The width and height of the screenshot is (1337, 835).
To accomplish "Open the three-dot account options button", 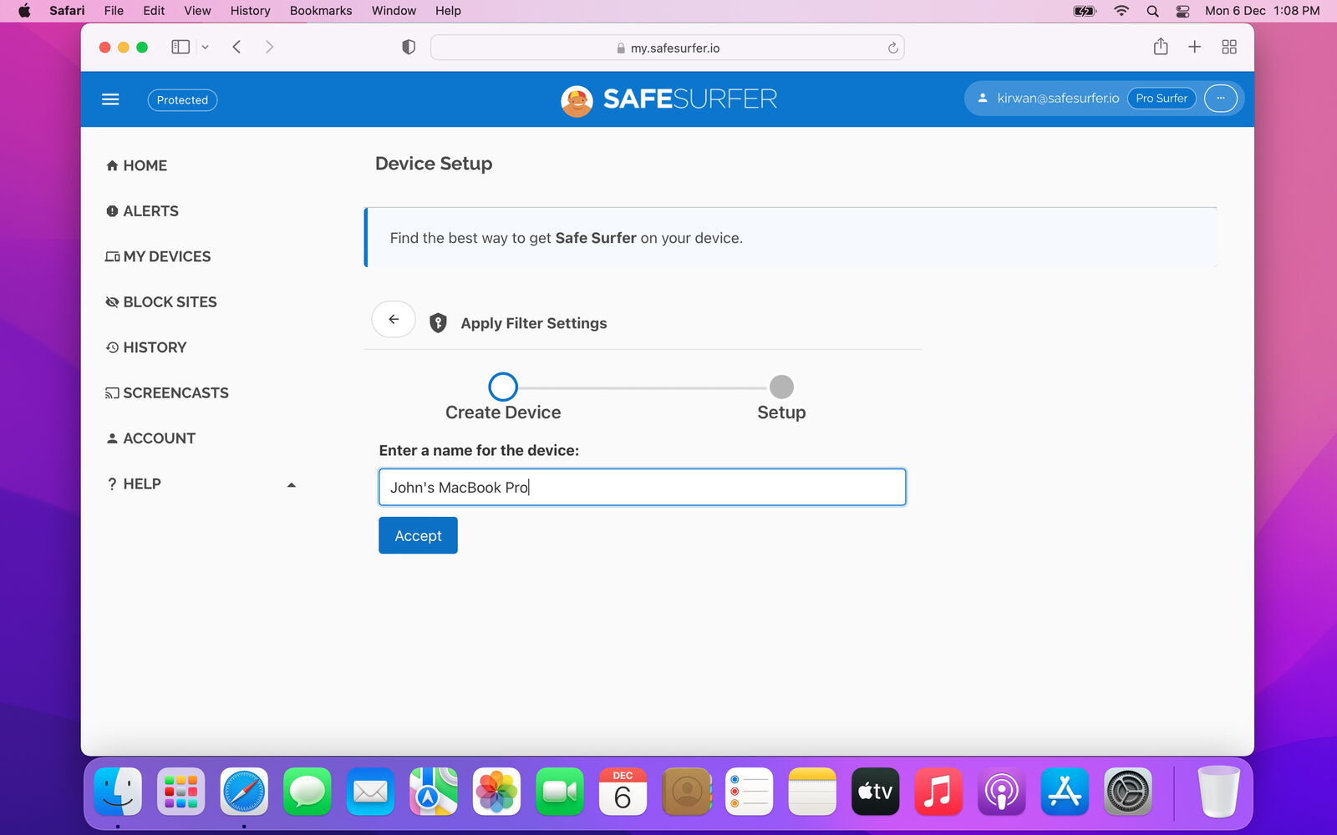I will [x=1220, y=99].
